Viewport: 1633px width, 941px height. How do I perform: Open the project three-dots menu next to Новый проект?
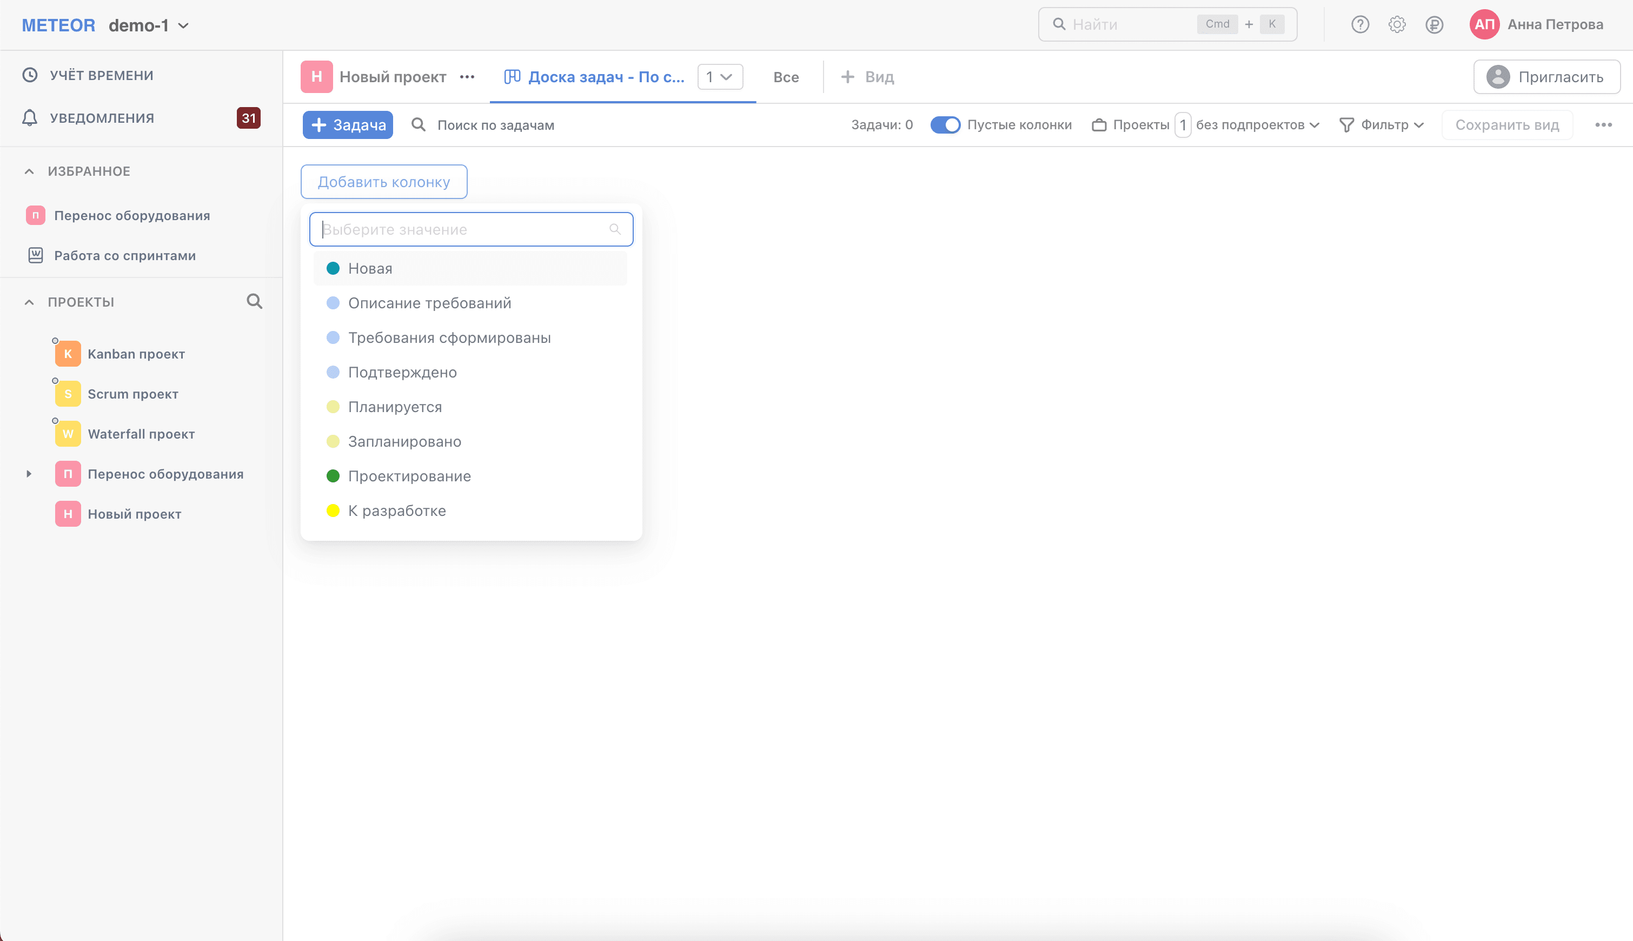click(467, 77)
